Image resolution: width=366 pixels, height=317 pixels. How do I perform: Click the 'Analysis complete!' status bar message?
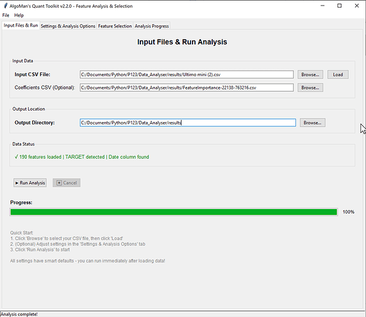tap(19, 314)
